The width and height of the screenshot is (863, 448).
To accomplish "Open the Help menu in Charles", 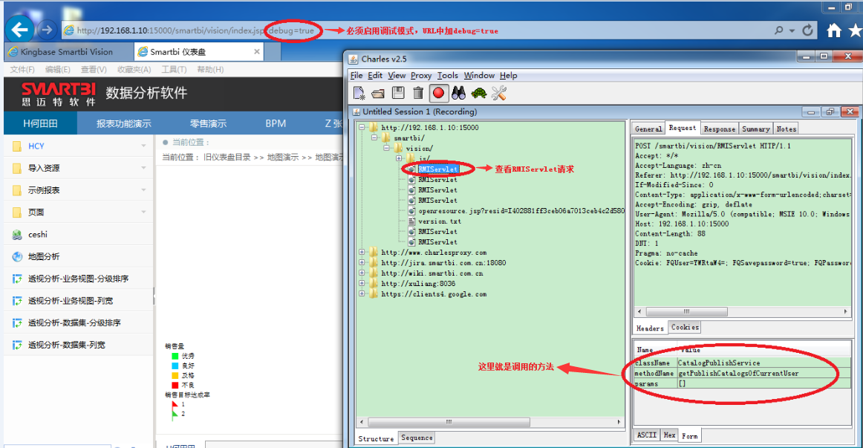I will [509, 75].
